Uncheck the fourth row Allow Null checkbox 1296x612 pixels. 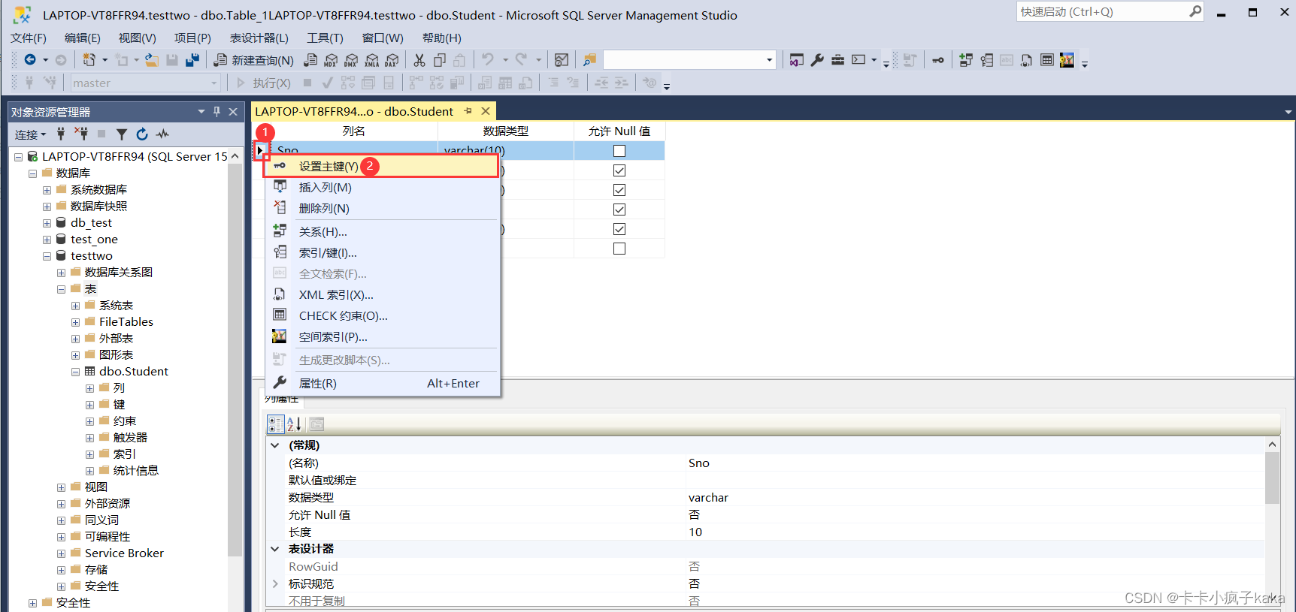(x=619, y=210)
